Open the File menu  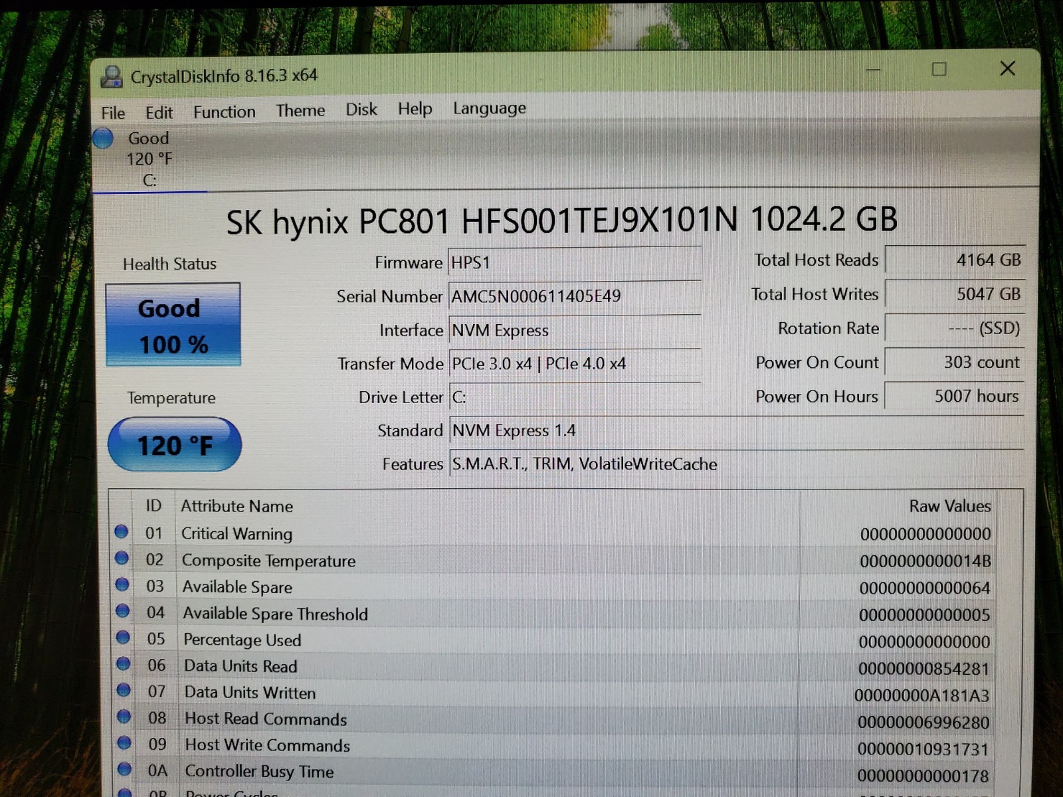[x=113, y=113]
